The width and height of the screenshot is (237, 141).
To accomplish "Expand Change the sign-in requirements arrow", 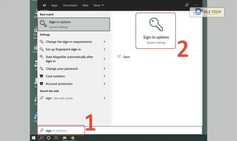I will click(x=104, y=42).
